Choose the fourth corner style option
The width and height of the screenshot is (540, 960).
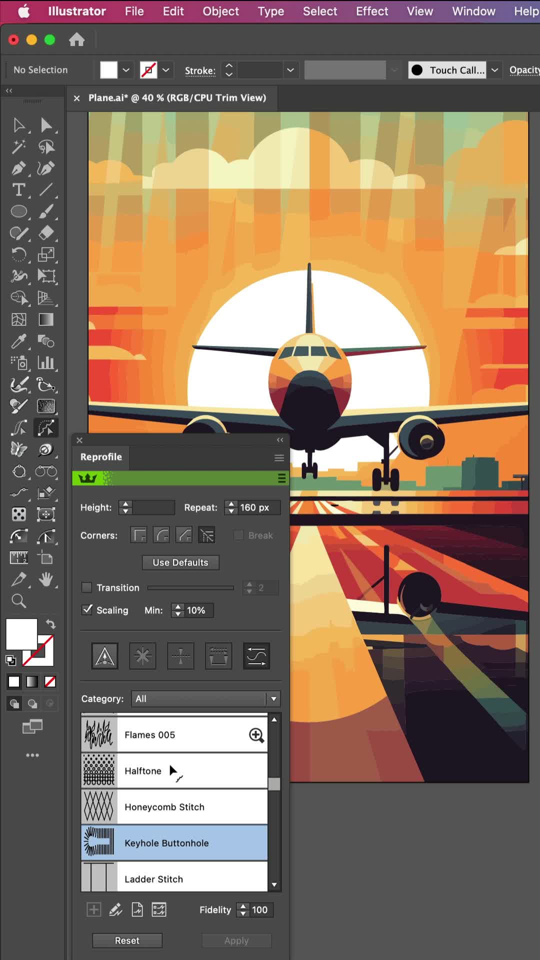click(206, 535)
